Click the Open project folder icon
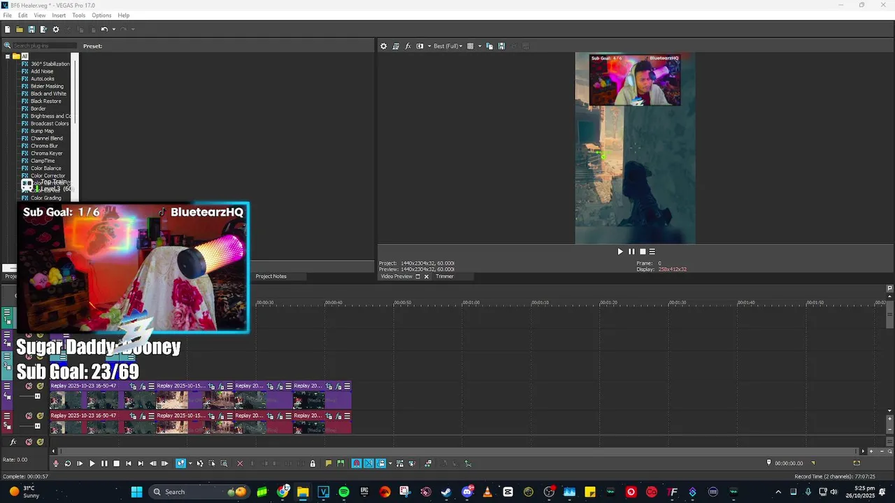 pos(20,29)
